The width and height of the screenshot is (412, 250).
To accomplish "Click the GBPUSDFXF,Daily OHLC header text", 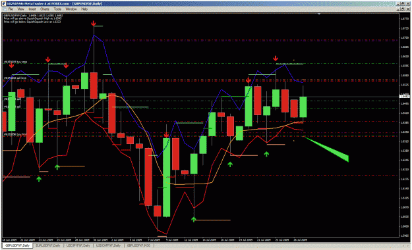I will 33,16.
